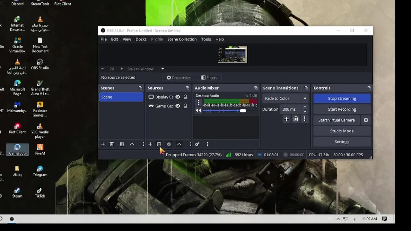The image size is (411, 231).
Task: Decrease transition Duration with the down arrow
Action: click(305, 112)
